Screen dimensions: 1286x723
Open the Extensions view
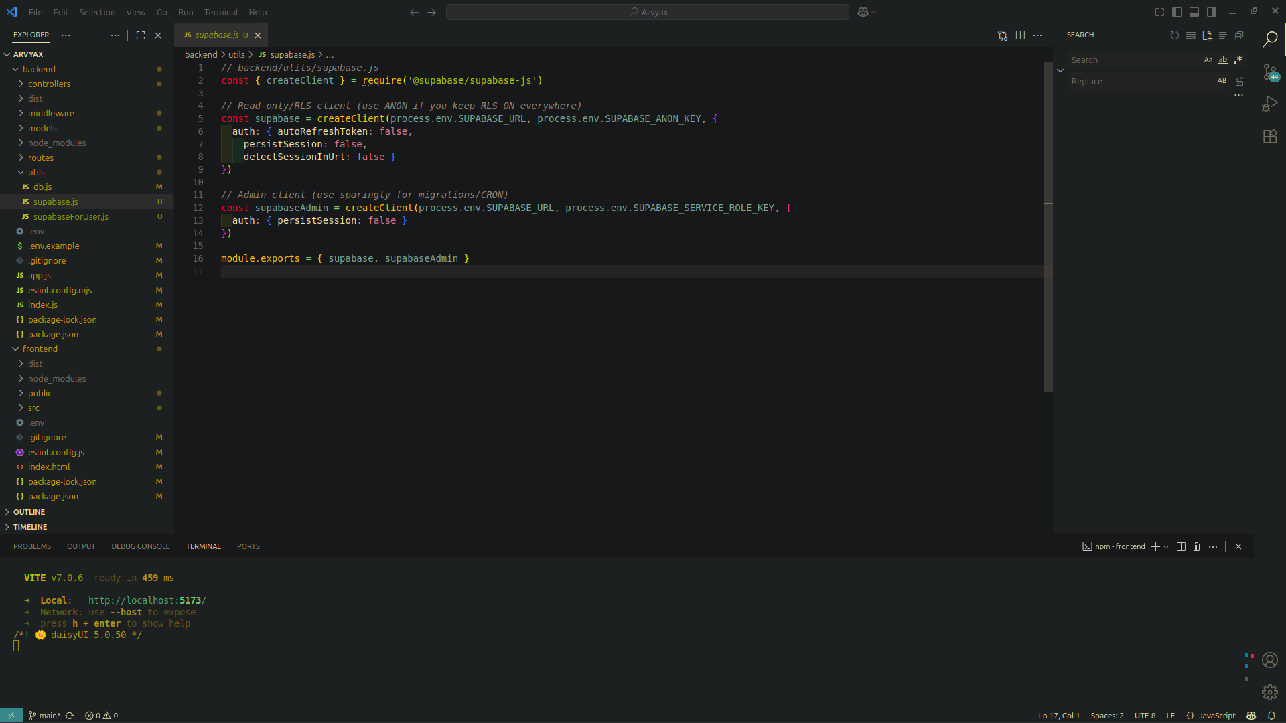pos(1270,137)
